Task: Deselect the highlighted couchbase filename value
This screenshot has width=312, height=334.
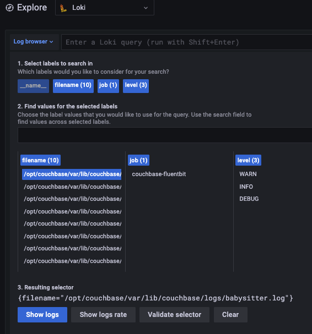Action: click(72, 174)
